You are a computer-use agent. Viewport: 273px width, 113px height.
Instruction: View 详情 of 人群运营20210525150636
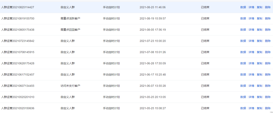point(251,108)
